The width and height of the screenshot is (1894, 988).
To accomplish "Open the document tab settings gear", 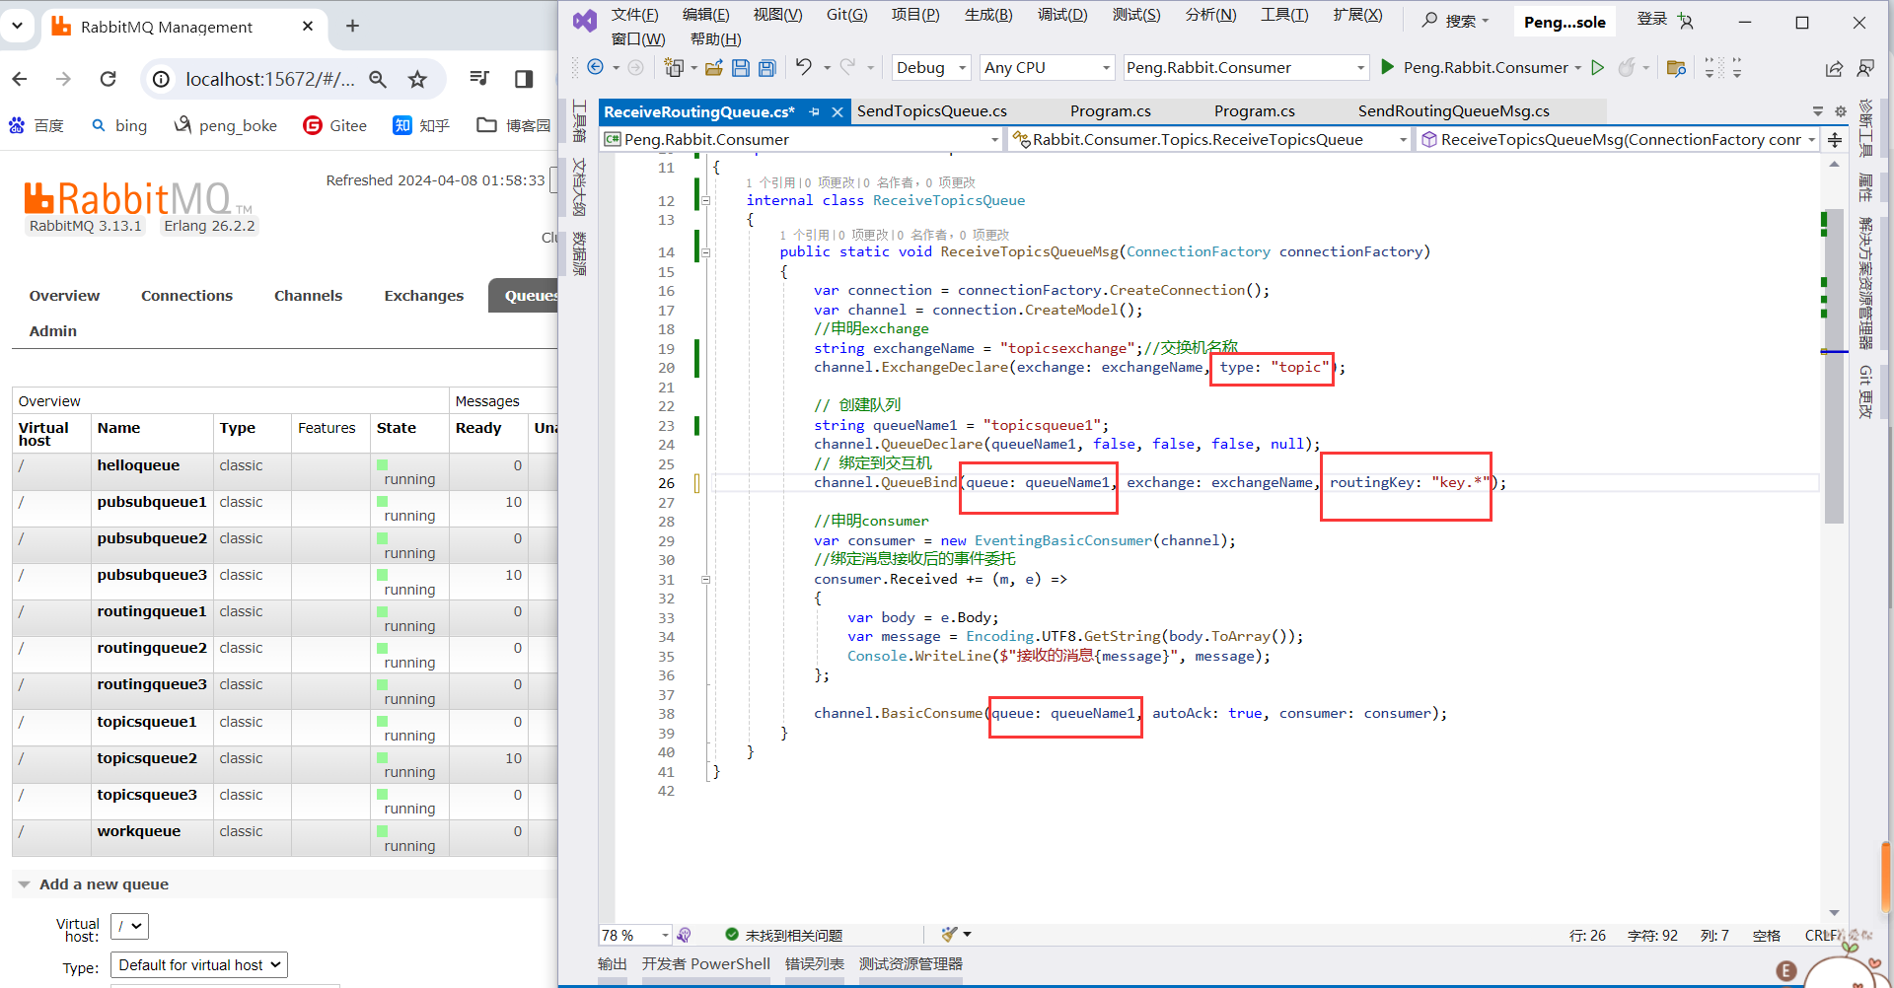I will pyautogui.click(x=1841, y=111).
